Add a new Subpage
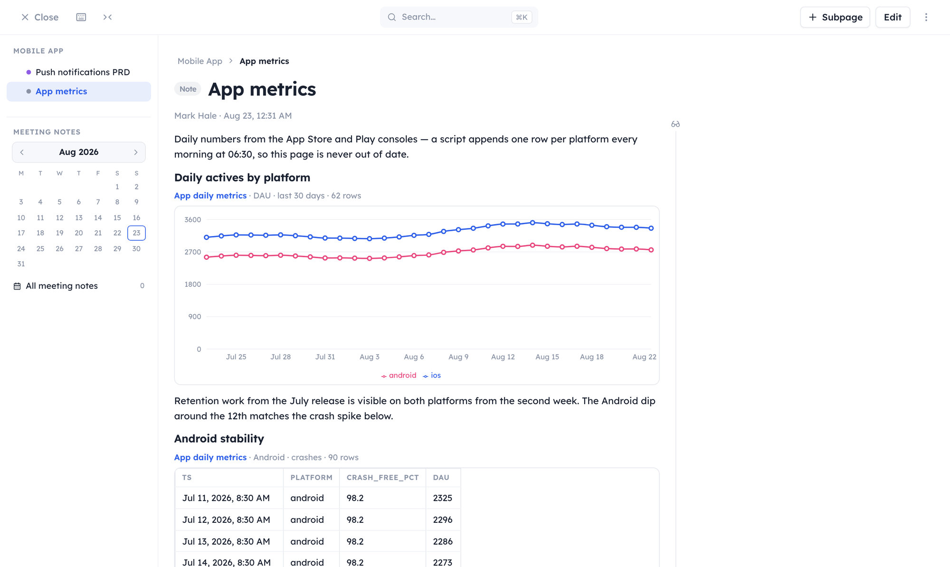Viewport: 950px width, 567px height. pos(835,17)
